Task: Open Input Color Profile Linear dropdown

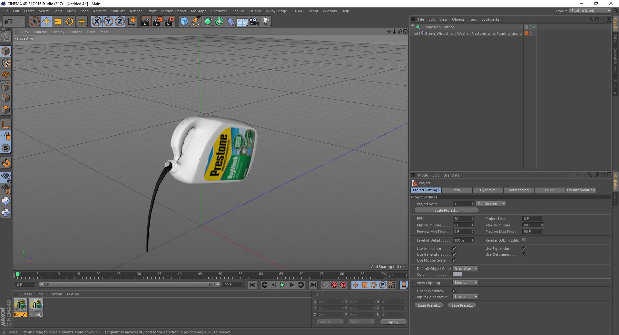Action: (466, 297)
